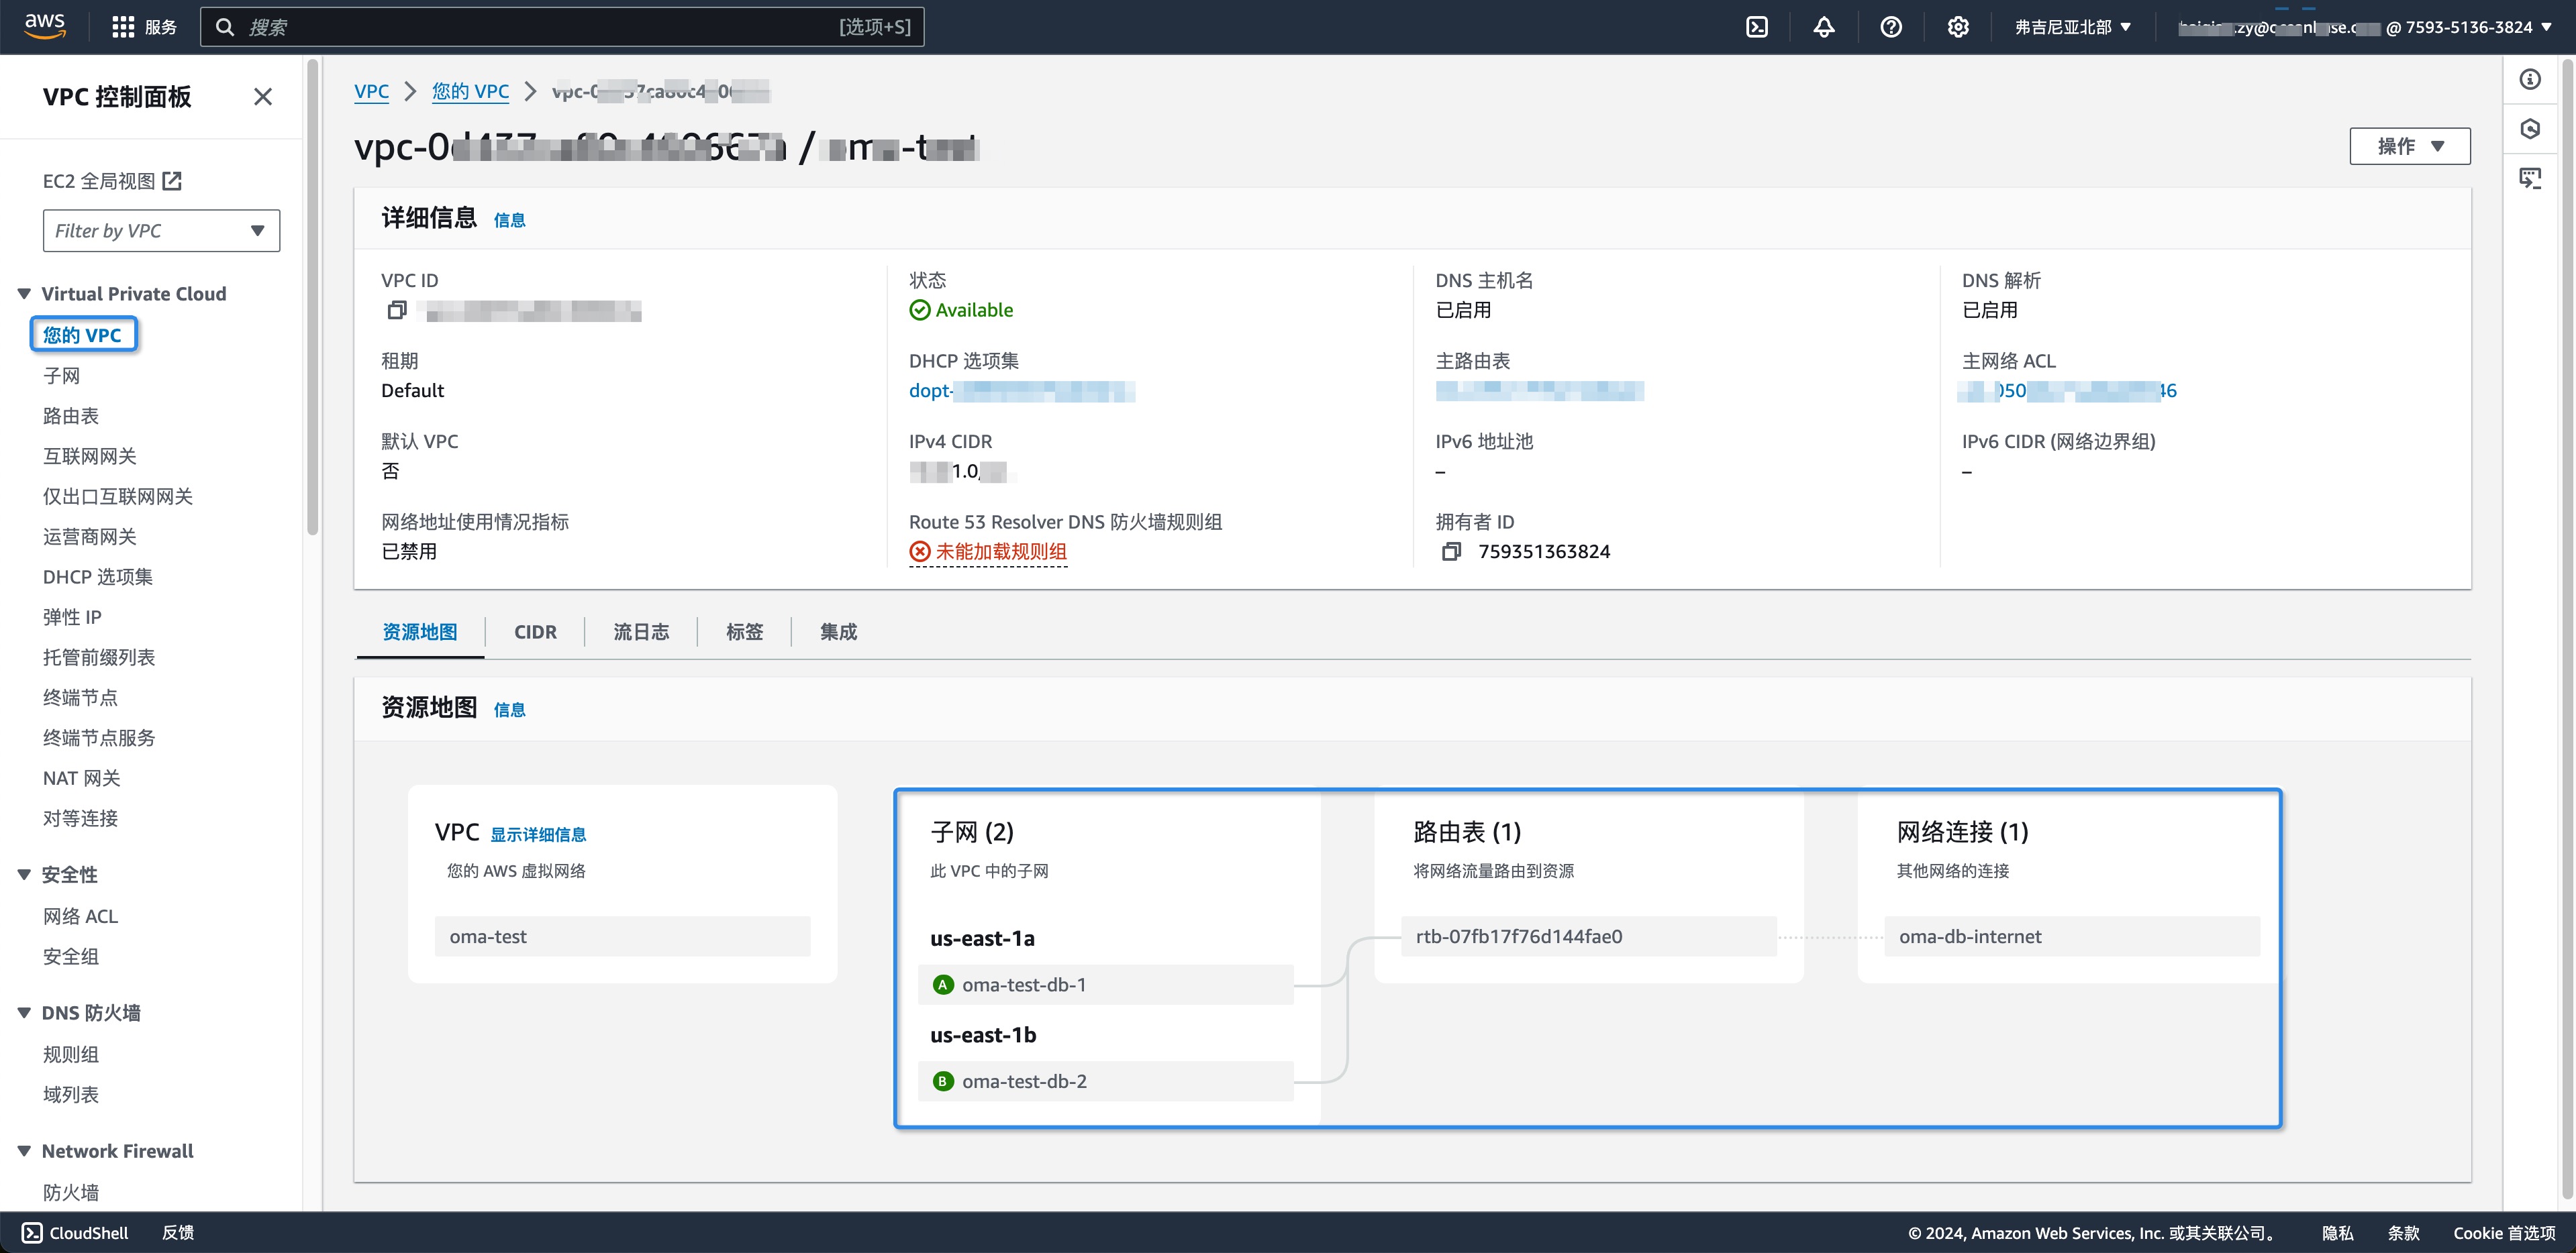Image resolution: width=2576 pixels, height=1253 pixels.
Task: Collapse the Virtual Private Cloud section
Action: tap(24, 294)
